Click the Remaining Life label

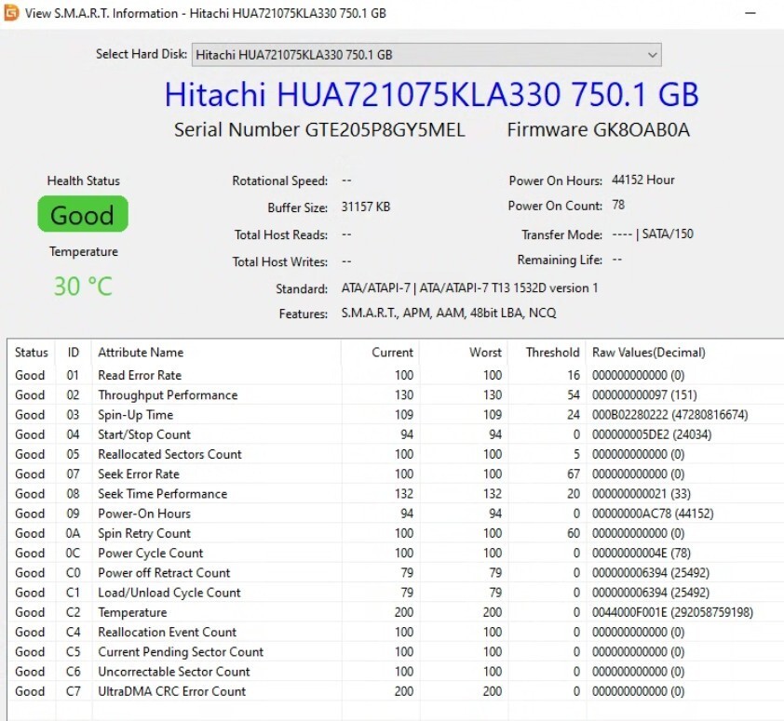click(x=560, y=260)
